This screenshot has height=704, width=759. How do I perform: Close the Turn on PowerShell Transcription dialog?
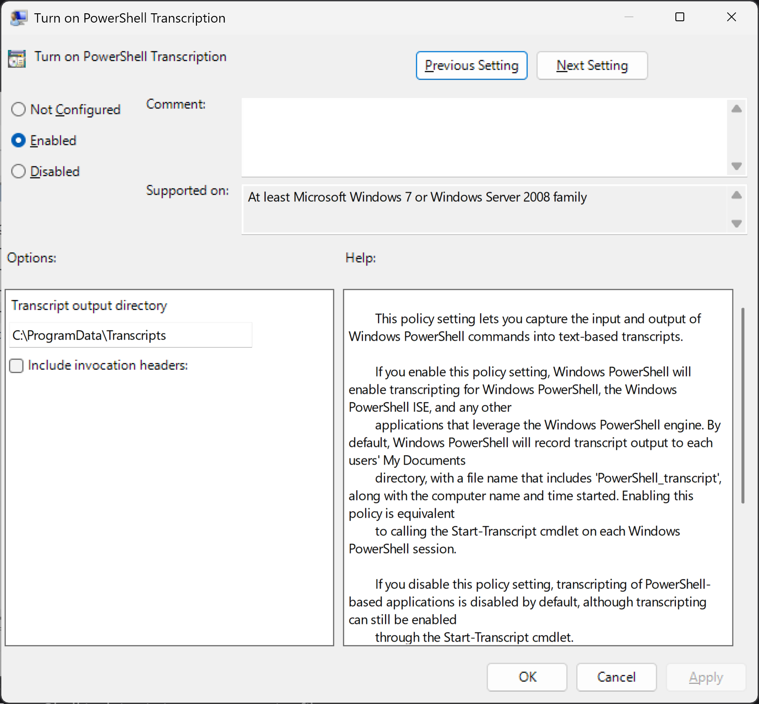(732, 17)
